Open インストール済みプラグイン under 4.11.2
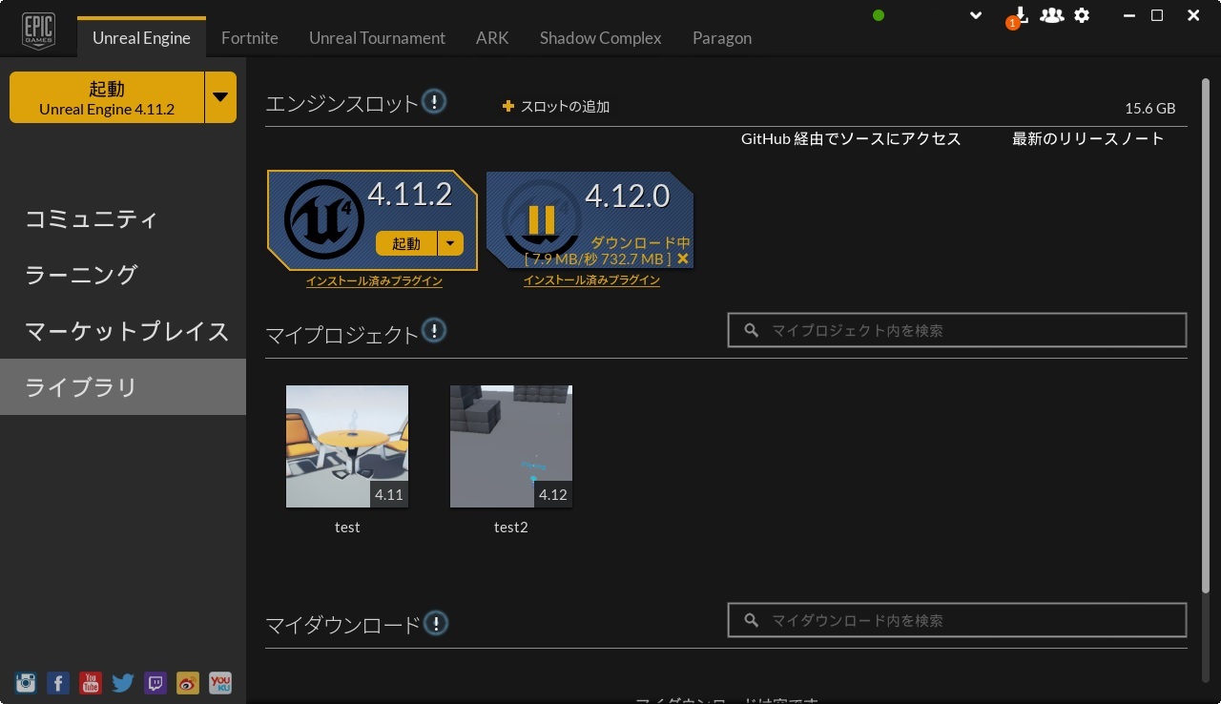 374,280
